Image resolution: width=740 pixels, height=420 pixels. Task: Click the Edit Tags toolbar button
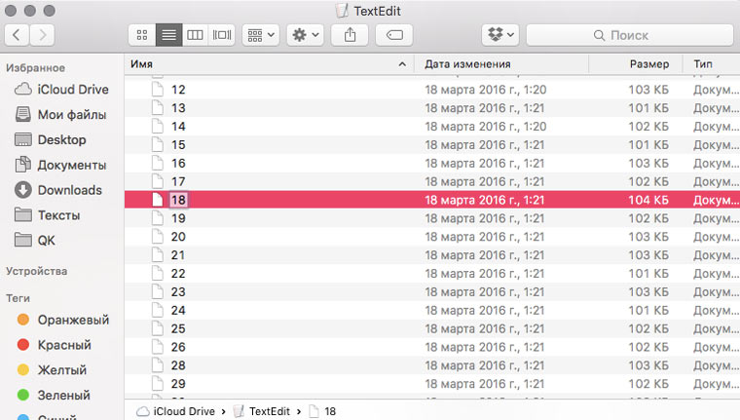click(x=394, y=35)
